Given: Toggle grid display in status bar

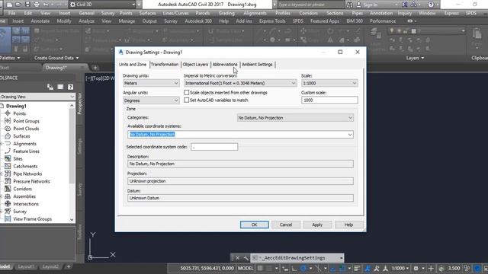Looking at the screenshot, I should point(260,268).
